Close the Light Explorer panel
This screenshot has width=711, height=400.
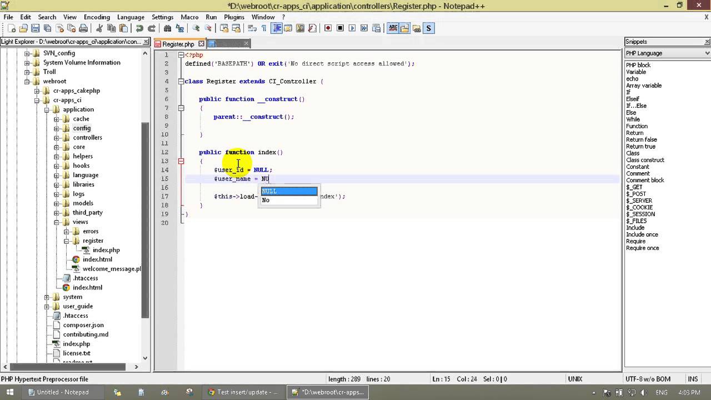pyautogui.click(x=146, y=42)
